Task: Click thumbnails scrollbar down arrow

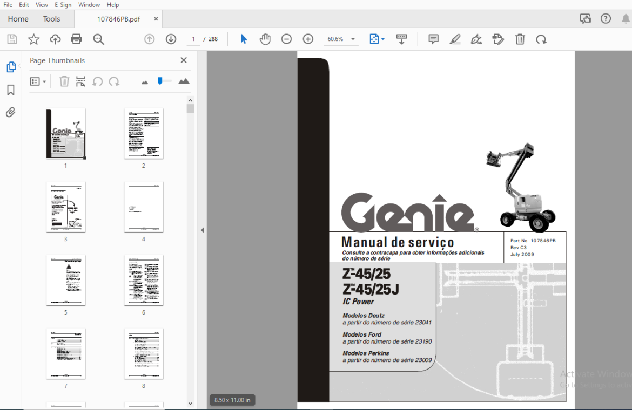Action: tap(190, 404)
